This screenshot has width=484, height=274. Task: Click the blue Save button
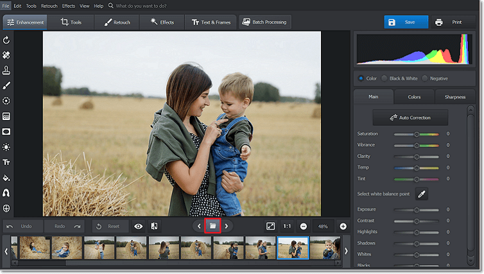pyautogui.click(x=406, y=22)
